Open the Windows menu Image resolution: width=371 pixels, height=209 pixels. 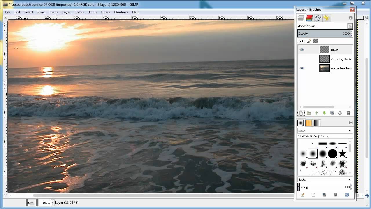tap(121, 12)
